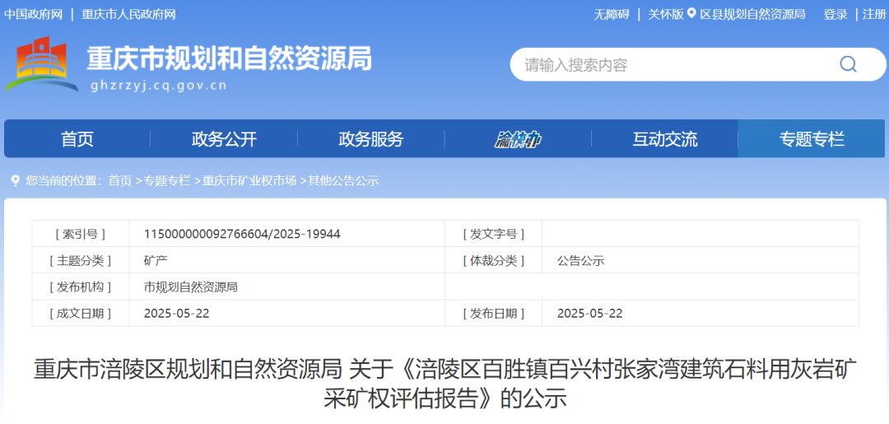Click the Chongqing bureau logo emblem
This screenshot has width=889, height=424.
40,64
